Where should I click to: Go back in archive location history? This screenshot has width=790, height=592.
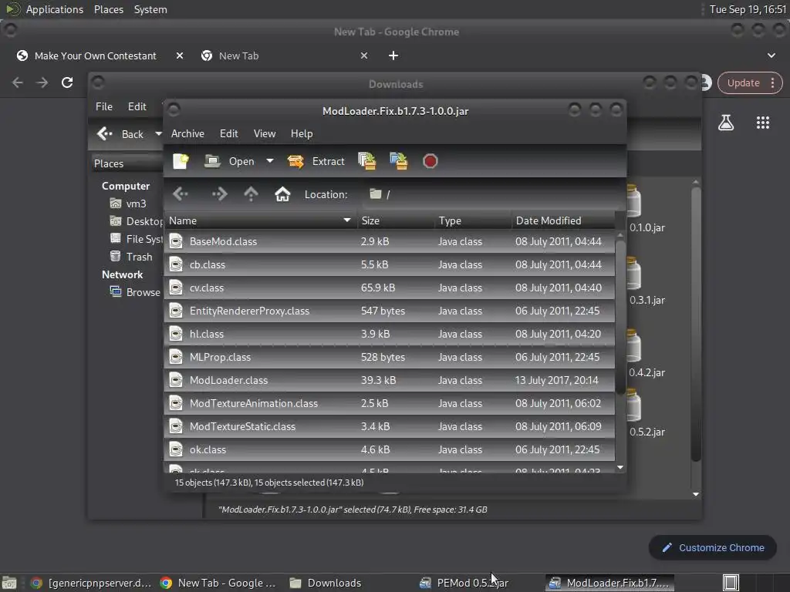click(181, 193)
